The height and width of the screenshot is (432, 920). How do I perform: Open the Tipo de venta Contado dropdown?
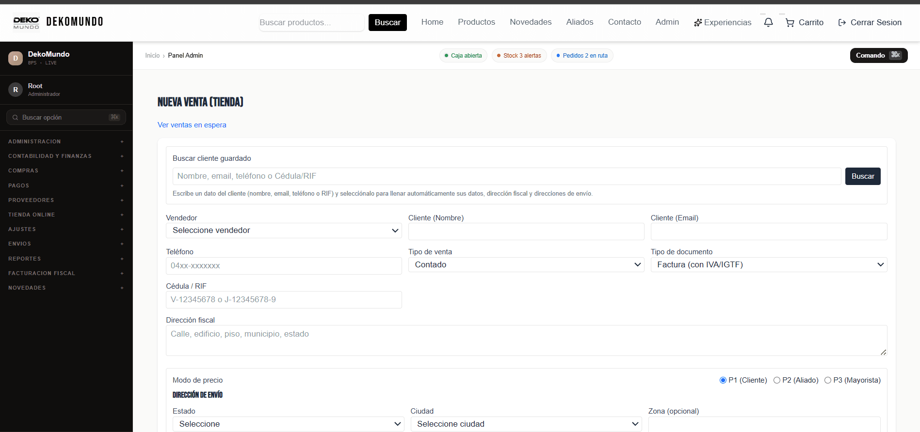point(526,264)
